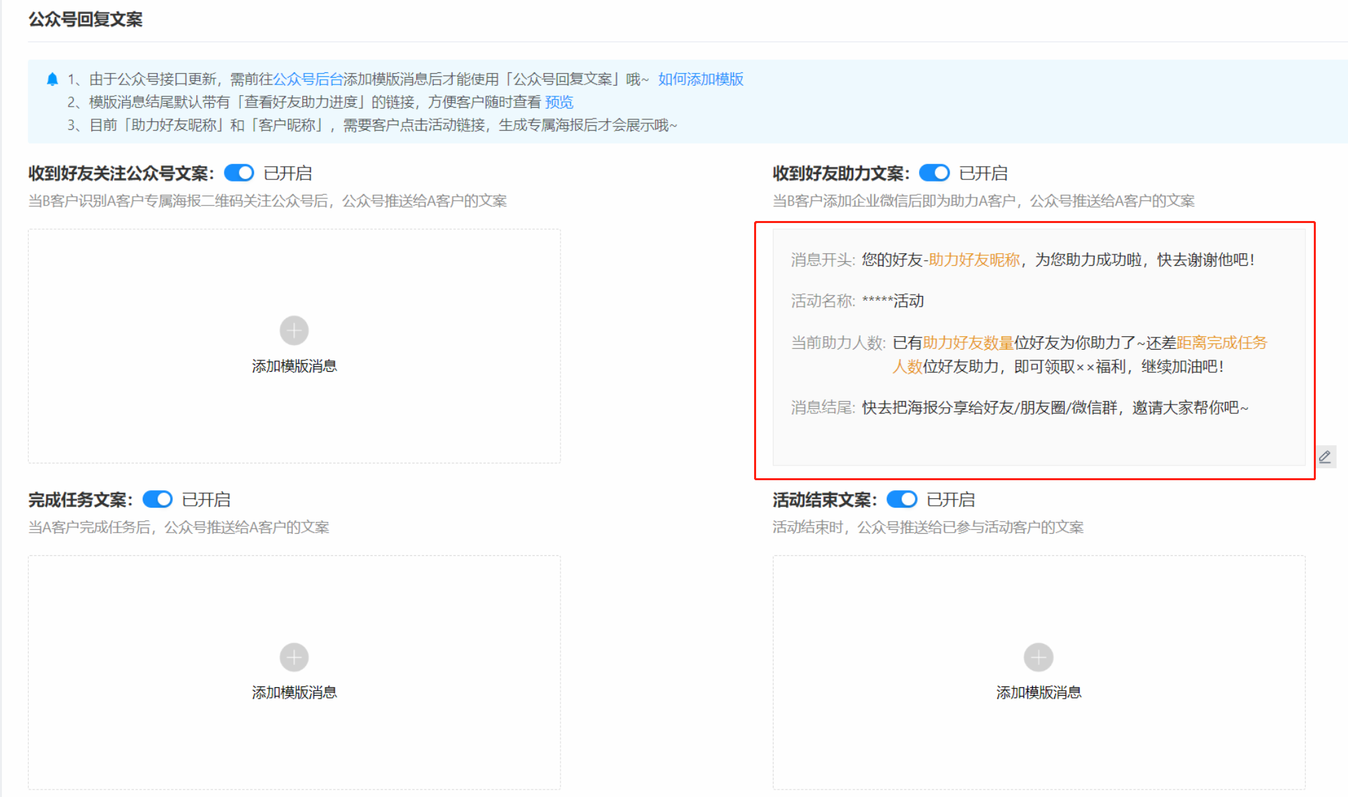
Task: Click description starting 当B客户添加企业微信后
Action: click(x=984, y=200)
